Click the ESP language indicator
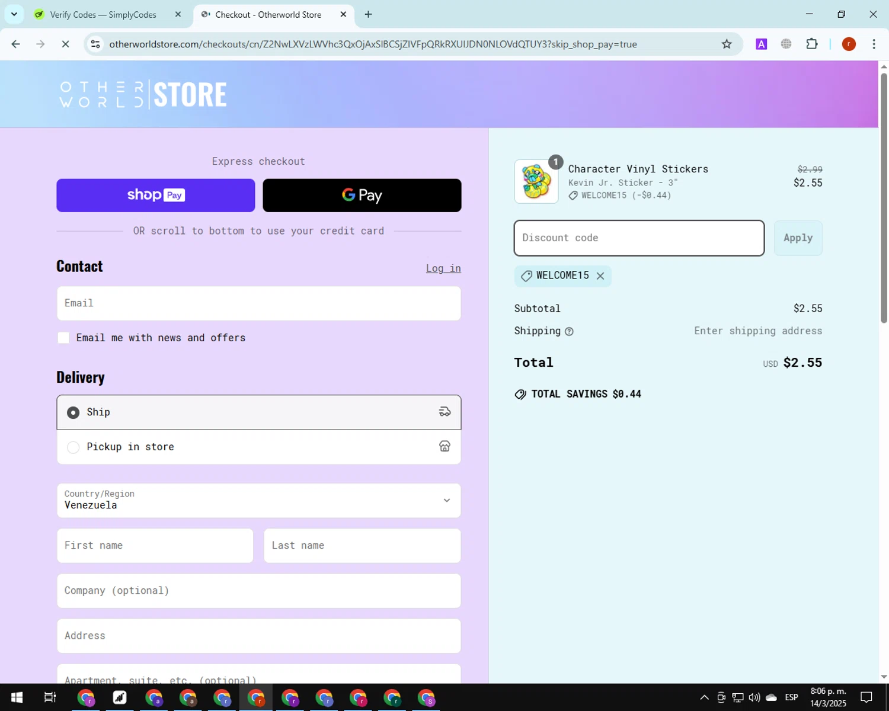 point(791,697)
